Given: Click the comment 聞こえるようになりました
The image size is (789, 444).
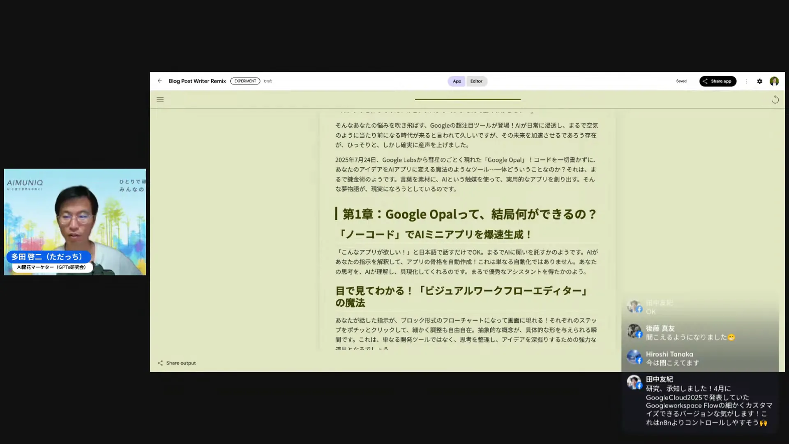Looking at the screenshot, I should click(690, 338).
